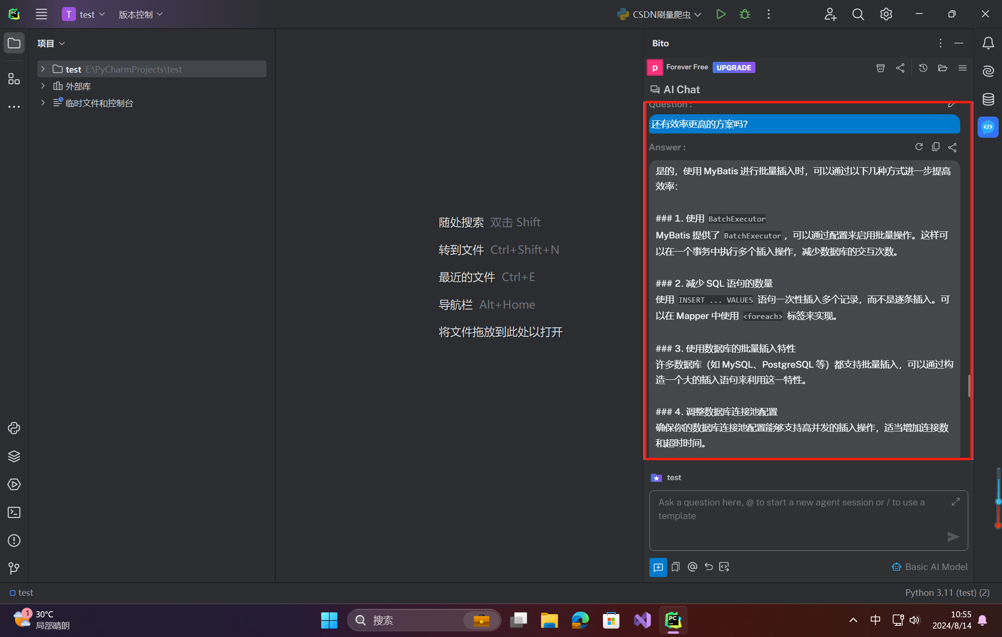Clear the Bito chat history
Screen dimensions: 1002x637
coord(880,68)
